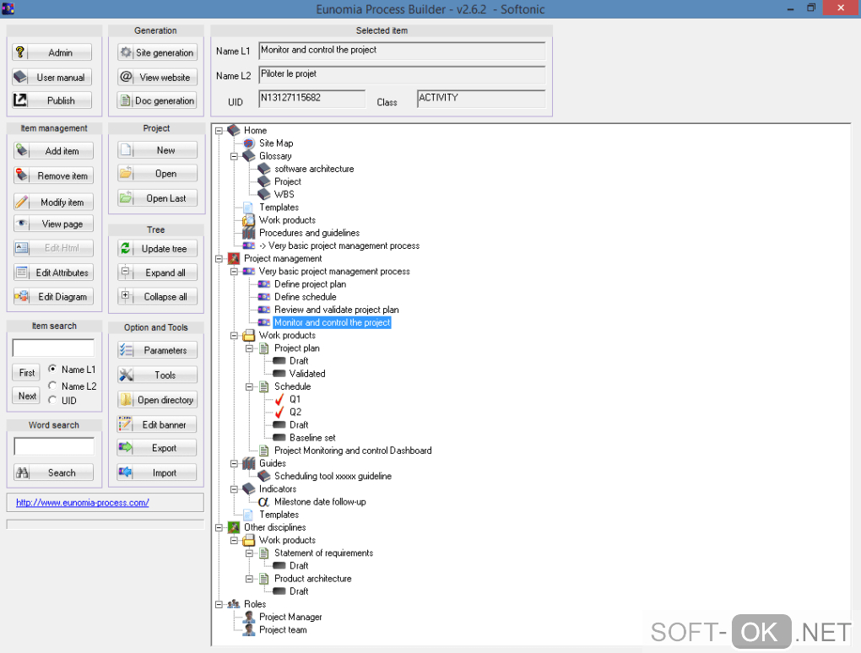Screen dimensions: 861x653
Task: Select Define project plan activity
Action: pyautogui.click(x=311, y=284)
